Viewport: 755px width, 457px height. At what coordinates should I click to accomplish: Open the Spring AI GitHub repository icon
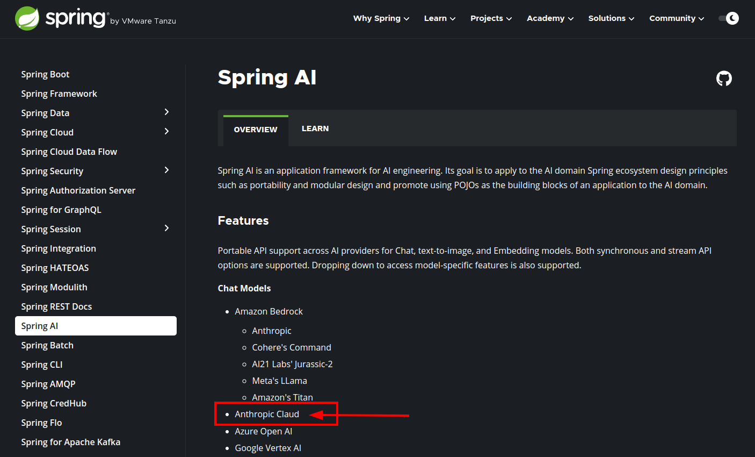click(724, 78)
